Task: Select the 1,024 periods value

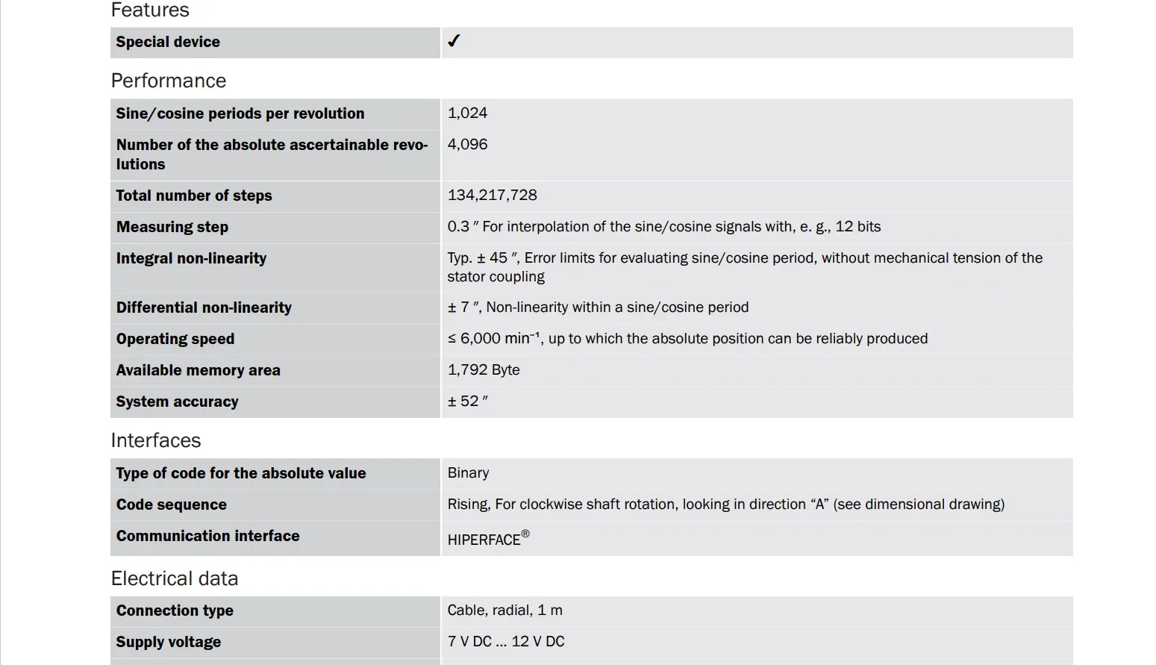Action: tap(467, 113)
